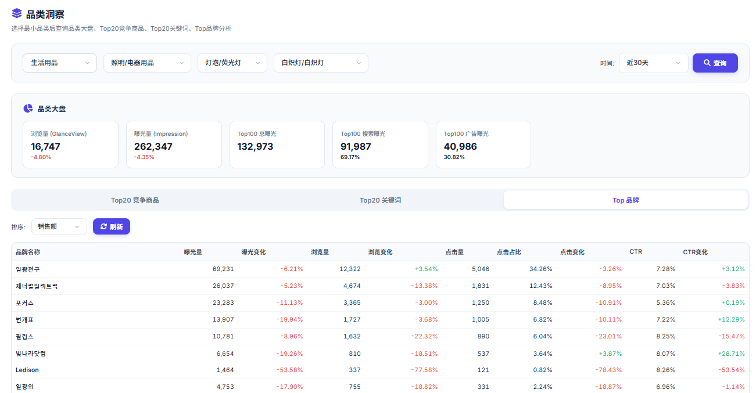This screenshot has height=393, width=756.
Task: Click the +3.87% click change value
Action: click(610, 354)
